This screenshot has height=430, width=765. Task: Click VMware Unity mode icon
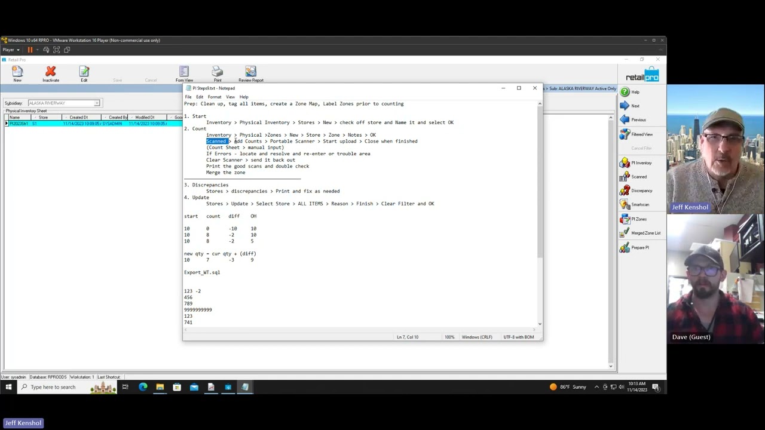click(67, 50)
